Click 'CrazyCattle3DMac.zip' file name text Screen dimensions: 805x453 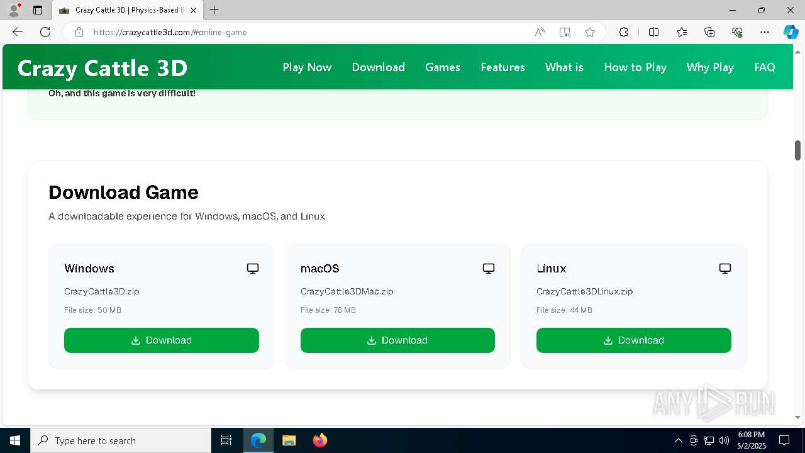[x=347, y=291]
